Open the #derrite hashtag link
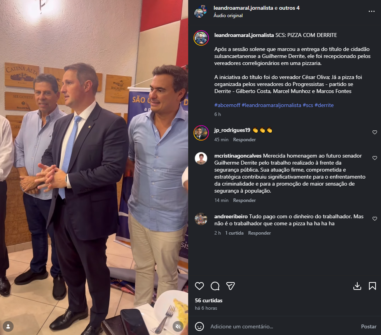 tap(324, 105)
